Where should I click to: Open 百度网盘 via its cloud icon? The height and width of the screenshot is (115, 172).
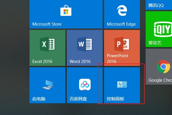tap(85, 85)
